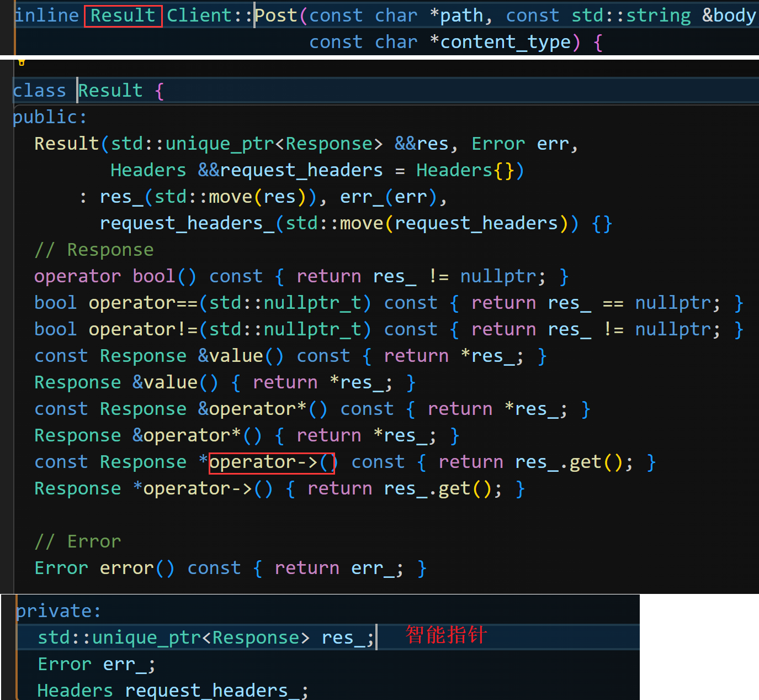Click the '// Error' comment
Viewport: 759px width, 700px height.
click(77, 541)
